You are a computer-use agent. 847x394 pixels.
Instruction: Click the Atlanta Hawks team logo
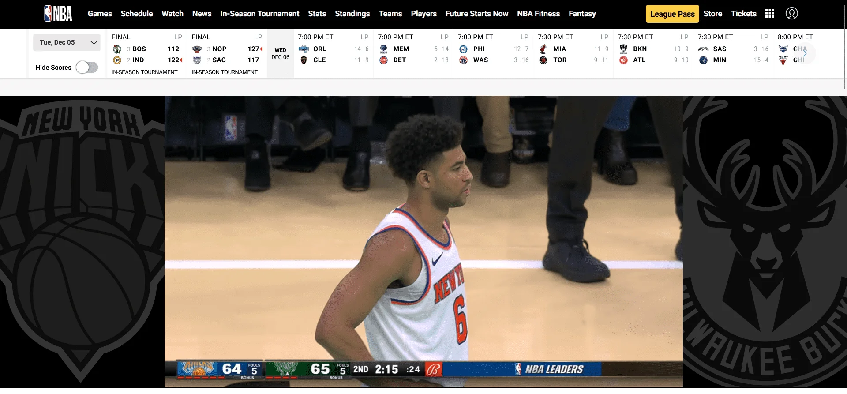tap(623, 60)
